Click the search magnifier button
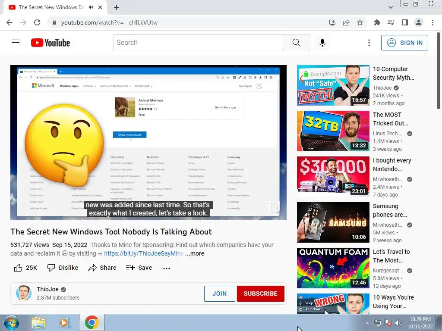 click(296, 43)
